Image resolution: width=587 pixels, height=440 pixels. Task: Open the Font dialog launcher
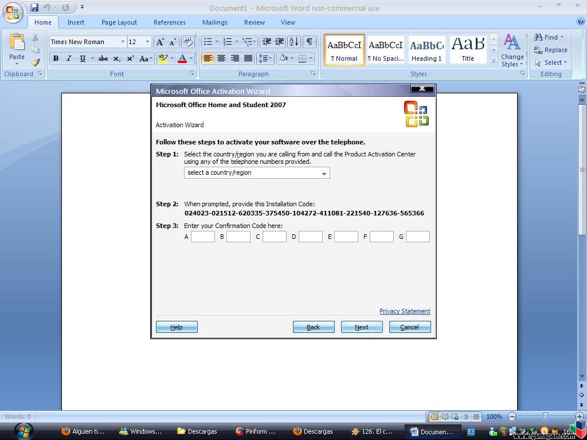(192, 74)
